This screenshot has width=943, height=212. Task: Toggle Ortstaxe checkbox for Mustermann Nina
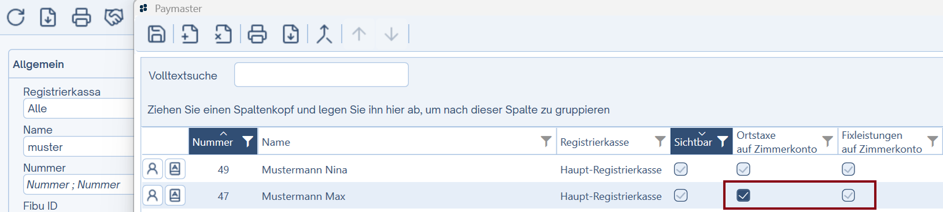744,169
